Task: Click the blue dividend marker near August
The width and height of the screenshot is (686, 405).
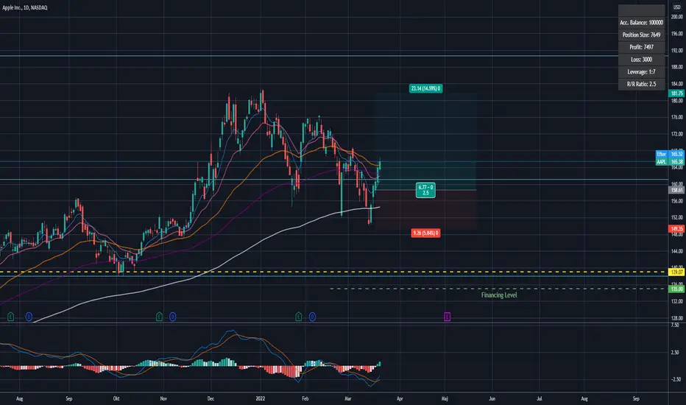Action: pos(29,317)
